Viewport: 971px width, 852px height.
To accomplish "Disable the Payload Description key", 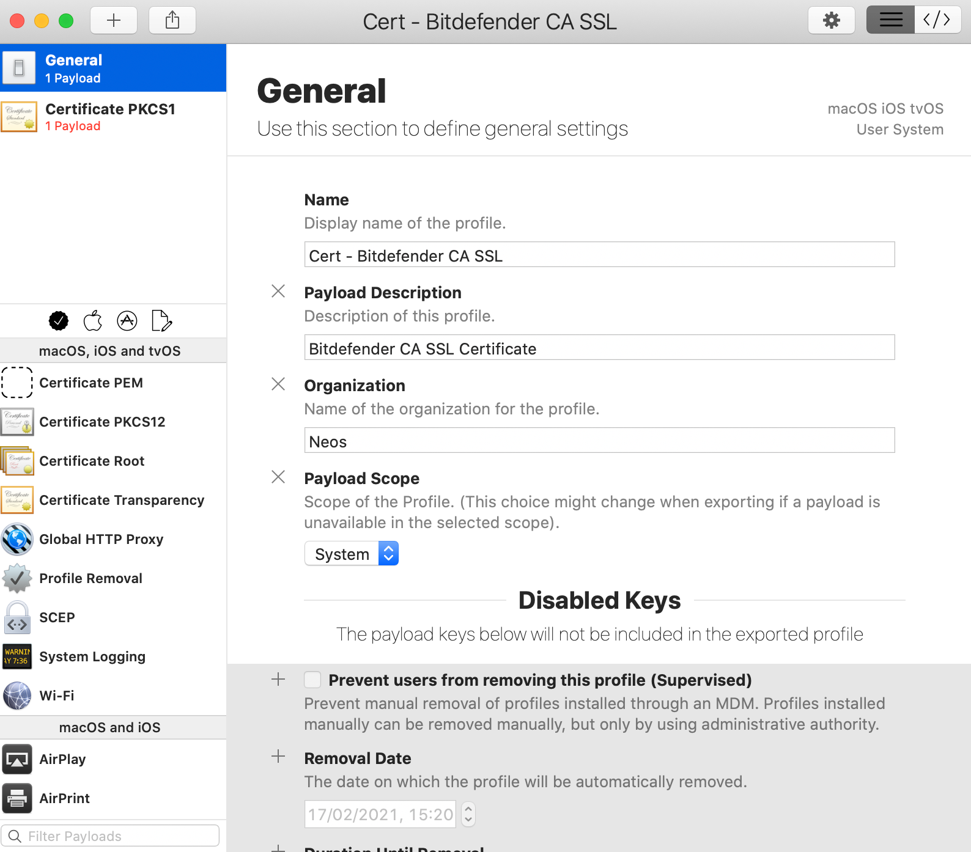I will click(278, 291).
